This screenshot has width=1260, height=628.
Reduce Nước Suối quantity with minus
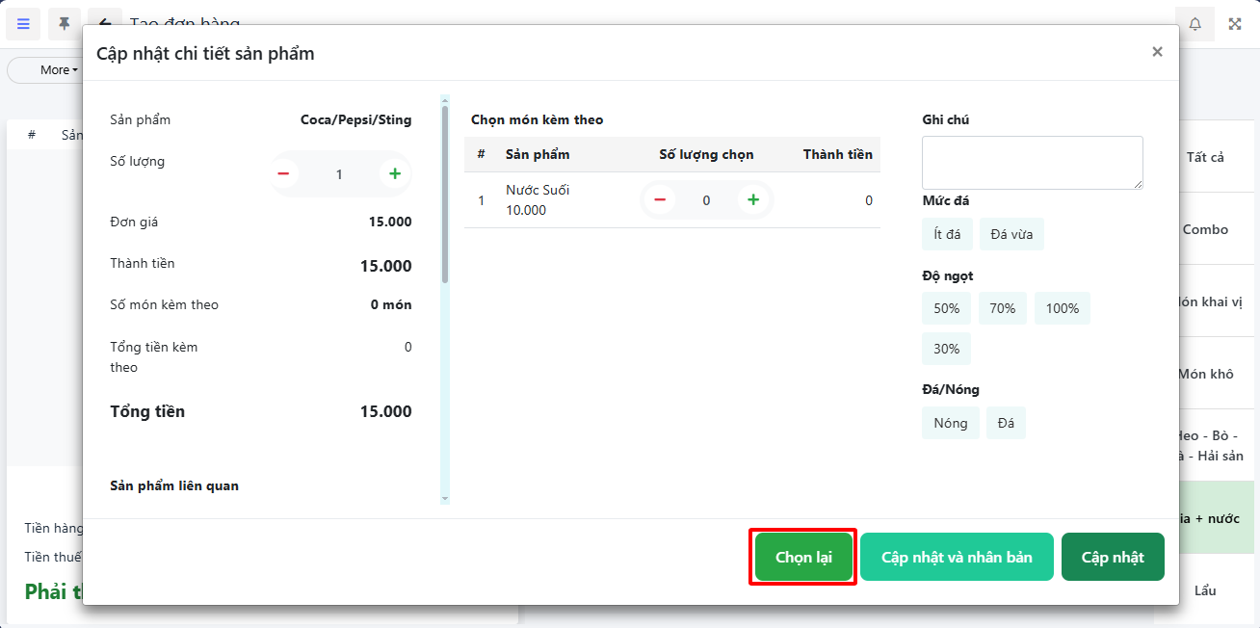click(x=660, y=200)
